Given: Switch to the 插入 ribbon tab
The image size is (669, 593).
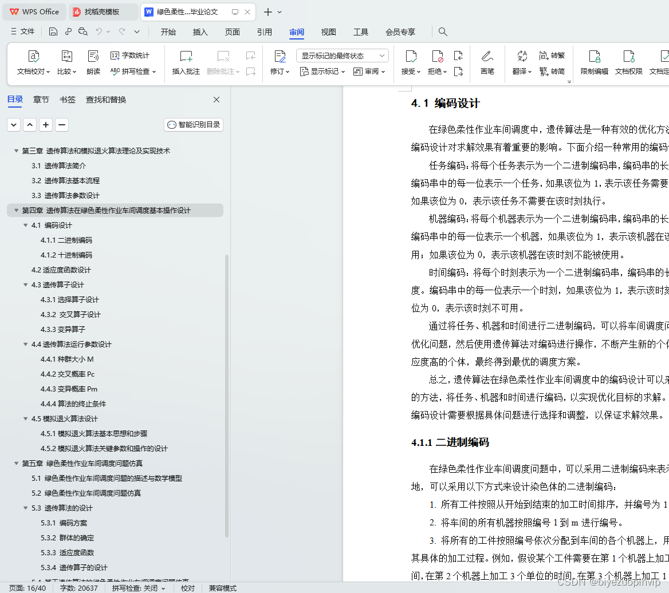Looking at the screenshot, I should [x=200, y=32].
